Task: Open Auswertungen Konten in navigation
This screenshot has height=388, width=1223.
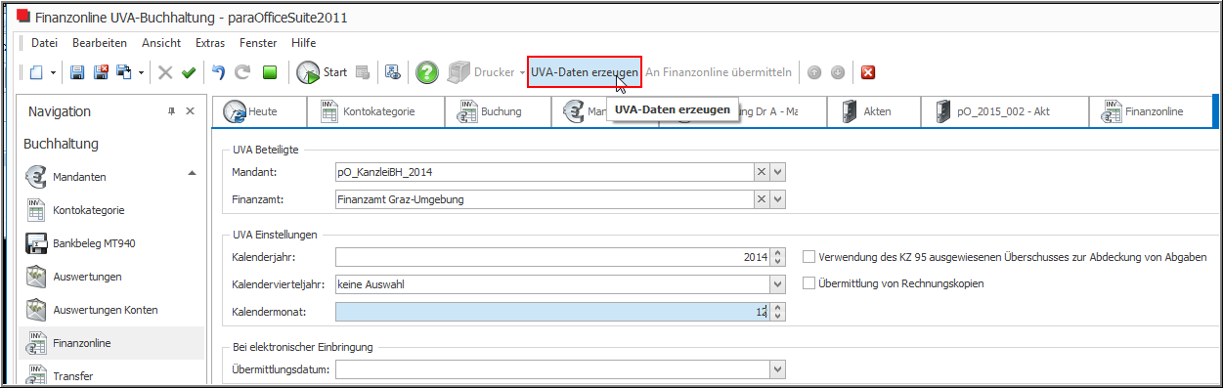Action: coord(105,310)
